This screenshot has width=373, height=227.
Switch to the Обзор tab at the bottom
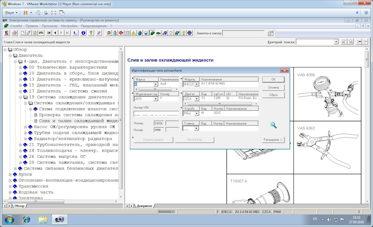coord(19,206)
